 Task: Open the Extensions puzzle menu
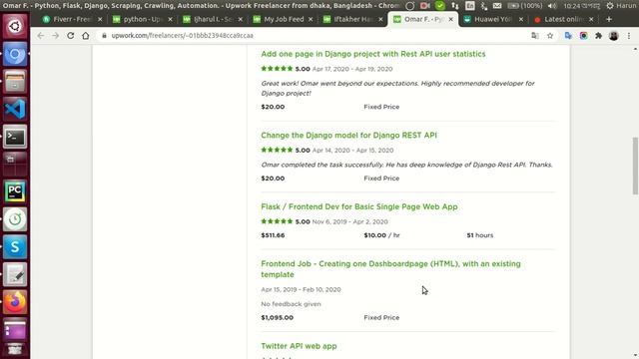click(598, 36)
